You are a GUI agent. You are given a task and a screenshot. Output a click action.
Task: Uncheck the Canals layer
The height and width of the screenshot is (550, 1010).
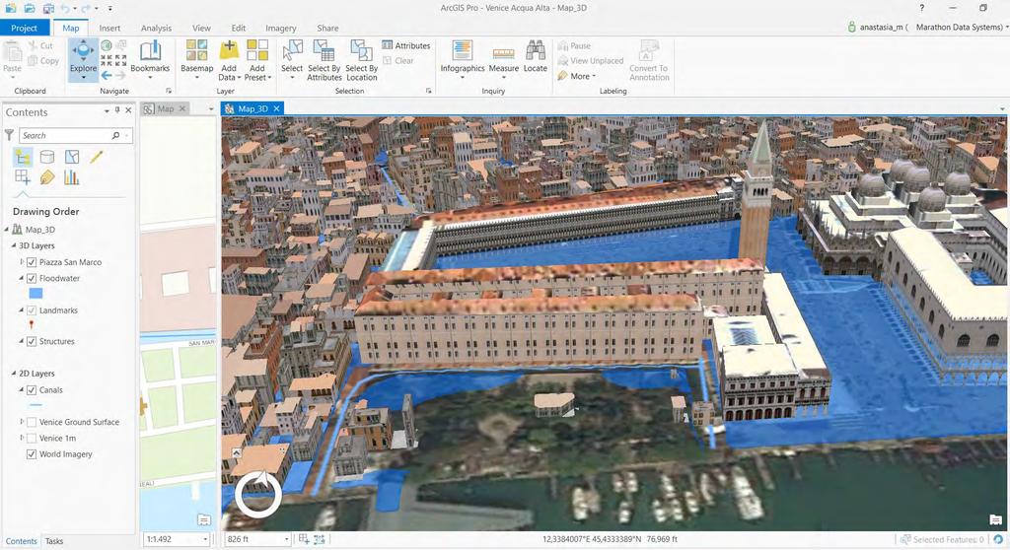coord(31,390)
